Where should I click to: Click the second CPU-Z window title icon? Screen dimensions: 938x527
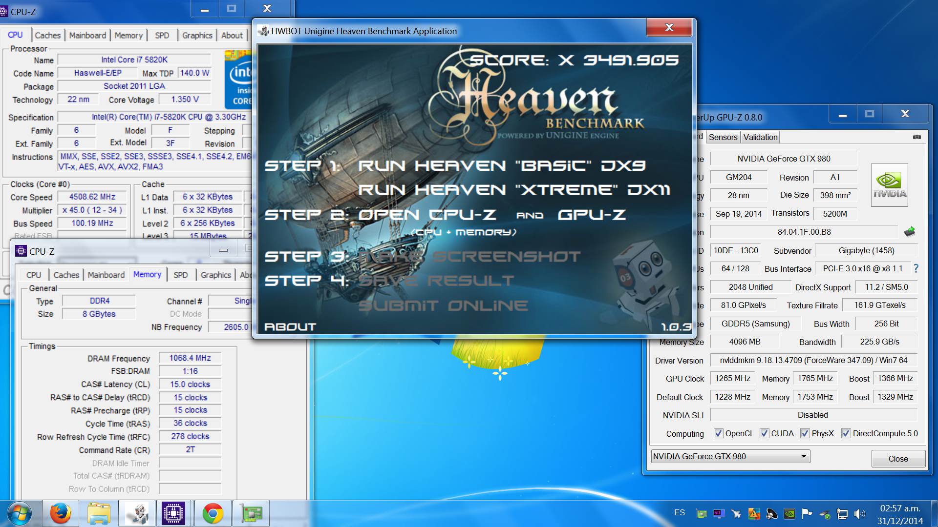click(21, 251)
